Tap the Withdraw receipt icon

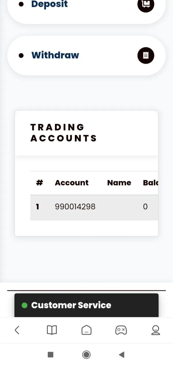click(146, 55)
